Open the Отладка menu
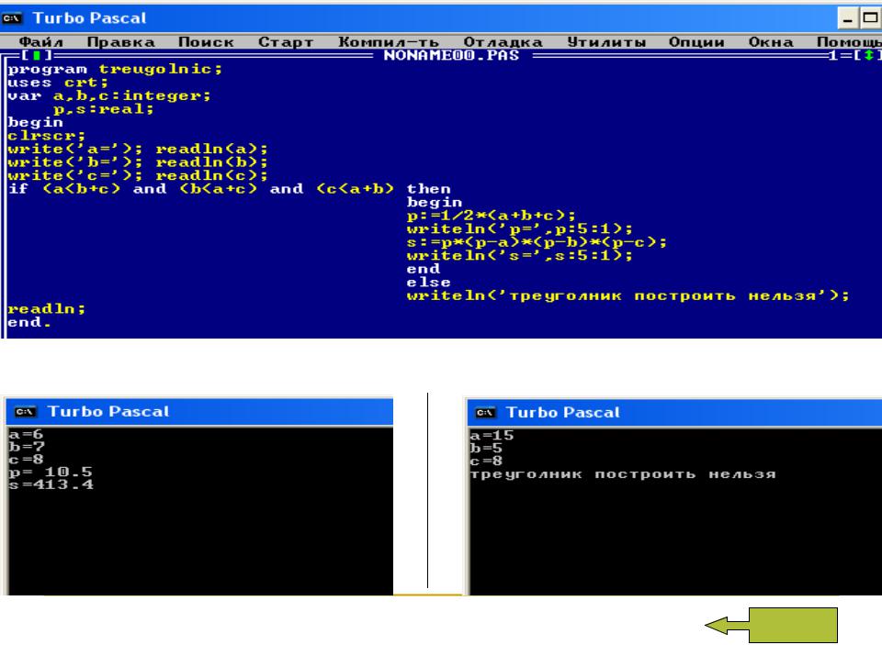Viewport: 882px width, 645px height. [x=503, y=42]
